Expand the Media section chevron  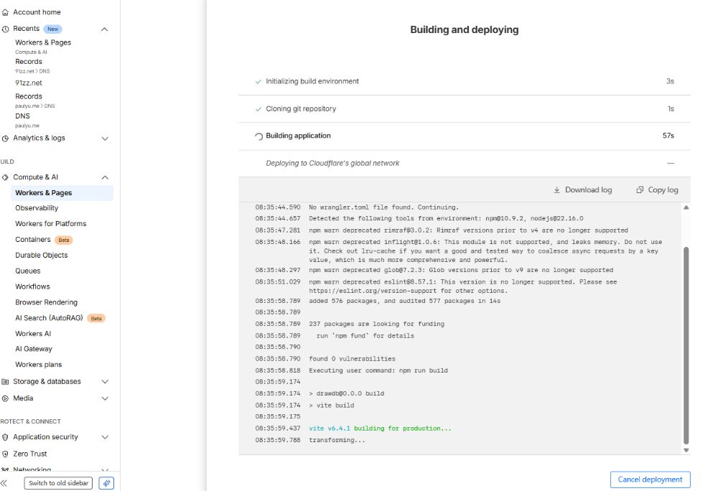coord(105,398)
